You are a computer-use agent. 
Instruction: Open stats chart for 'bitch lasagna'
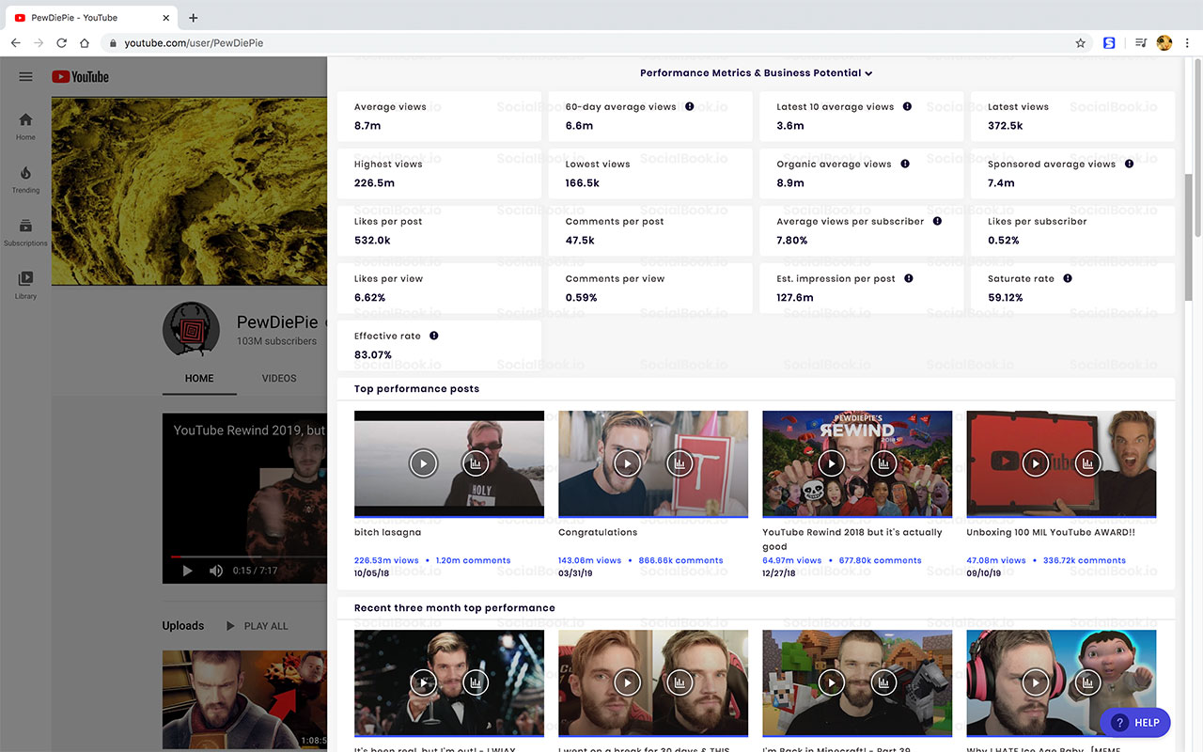point(476,462)
